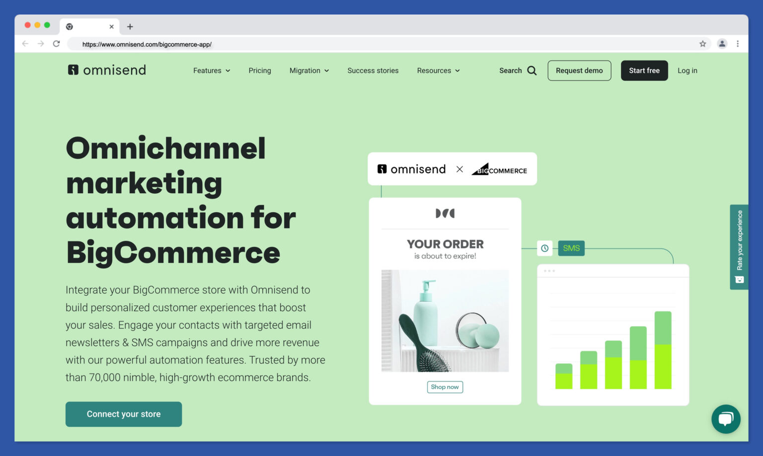Click the browser profile avatar icon
Viewport: 763px width, 456px height.
(722, 44)
